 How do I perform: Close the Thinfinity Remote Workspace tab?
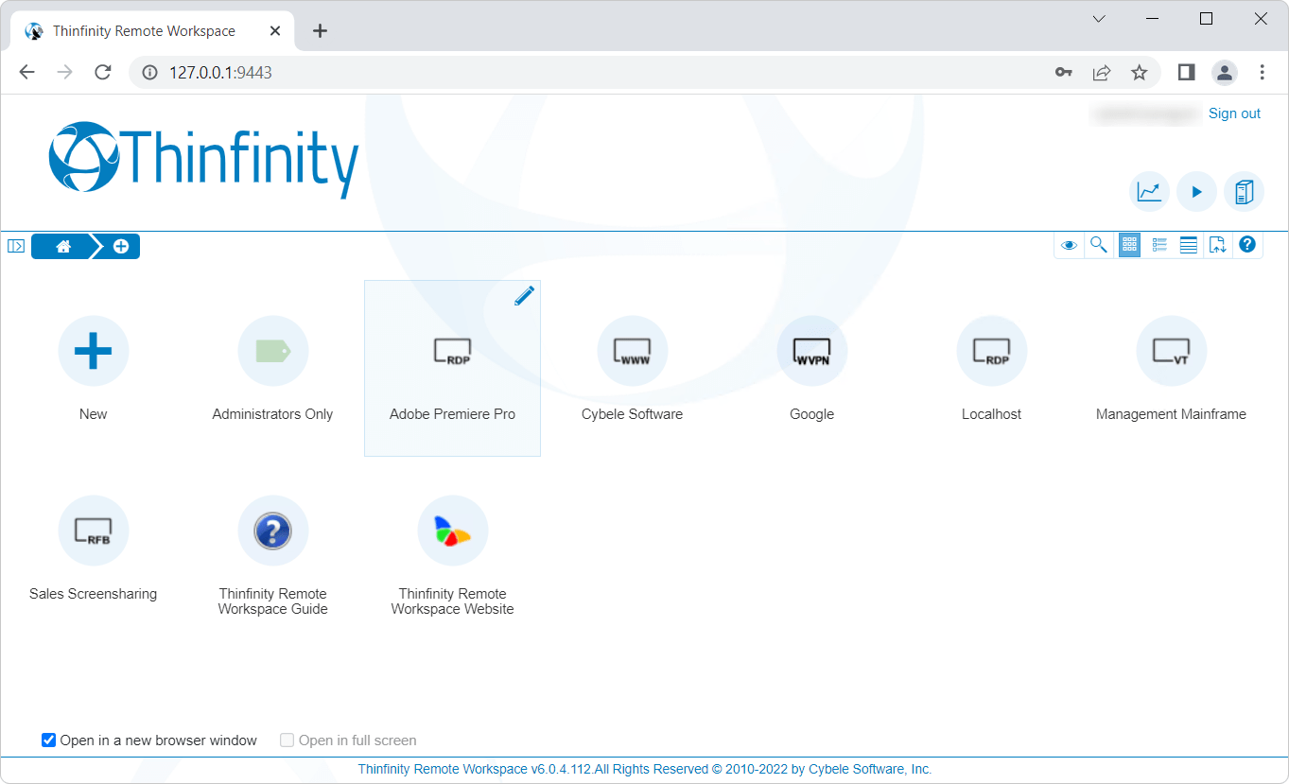click(x=275, y=31)
